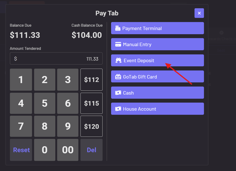
Task: Click the Cash banknote icon
Action: coord(118,93)
